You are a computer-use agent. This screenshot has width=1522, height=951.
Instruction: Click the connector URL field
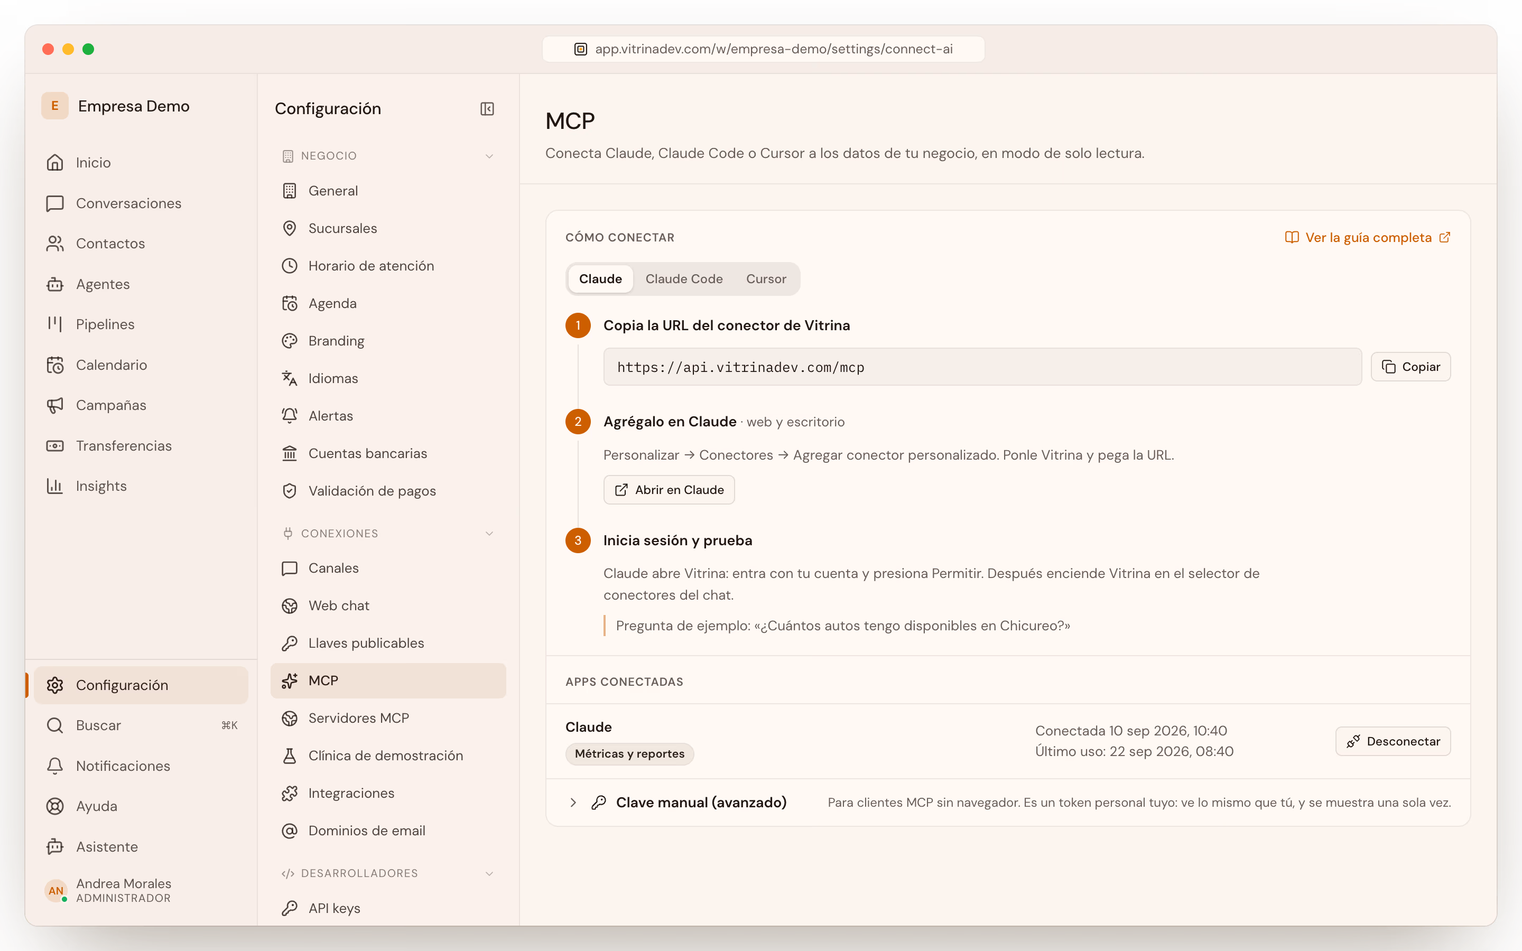click(982, 367)
